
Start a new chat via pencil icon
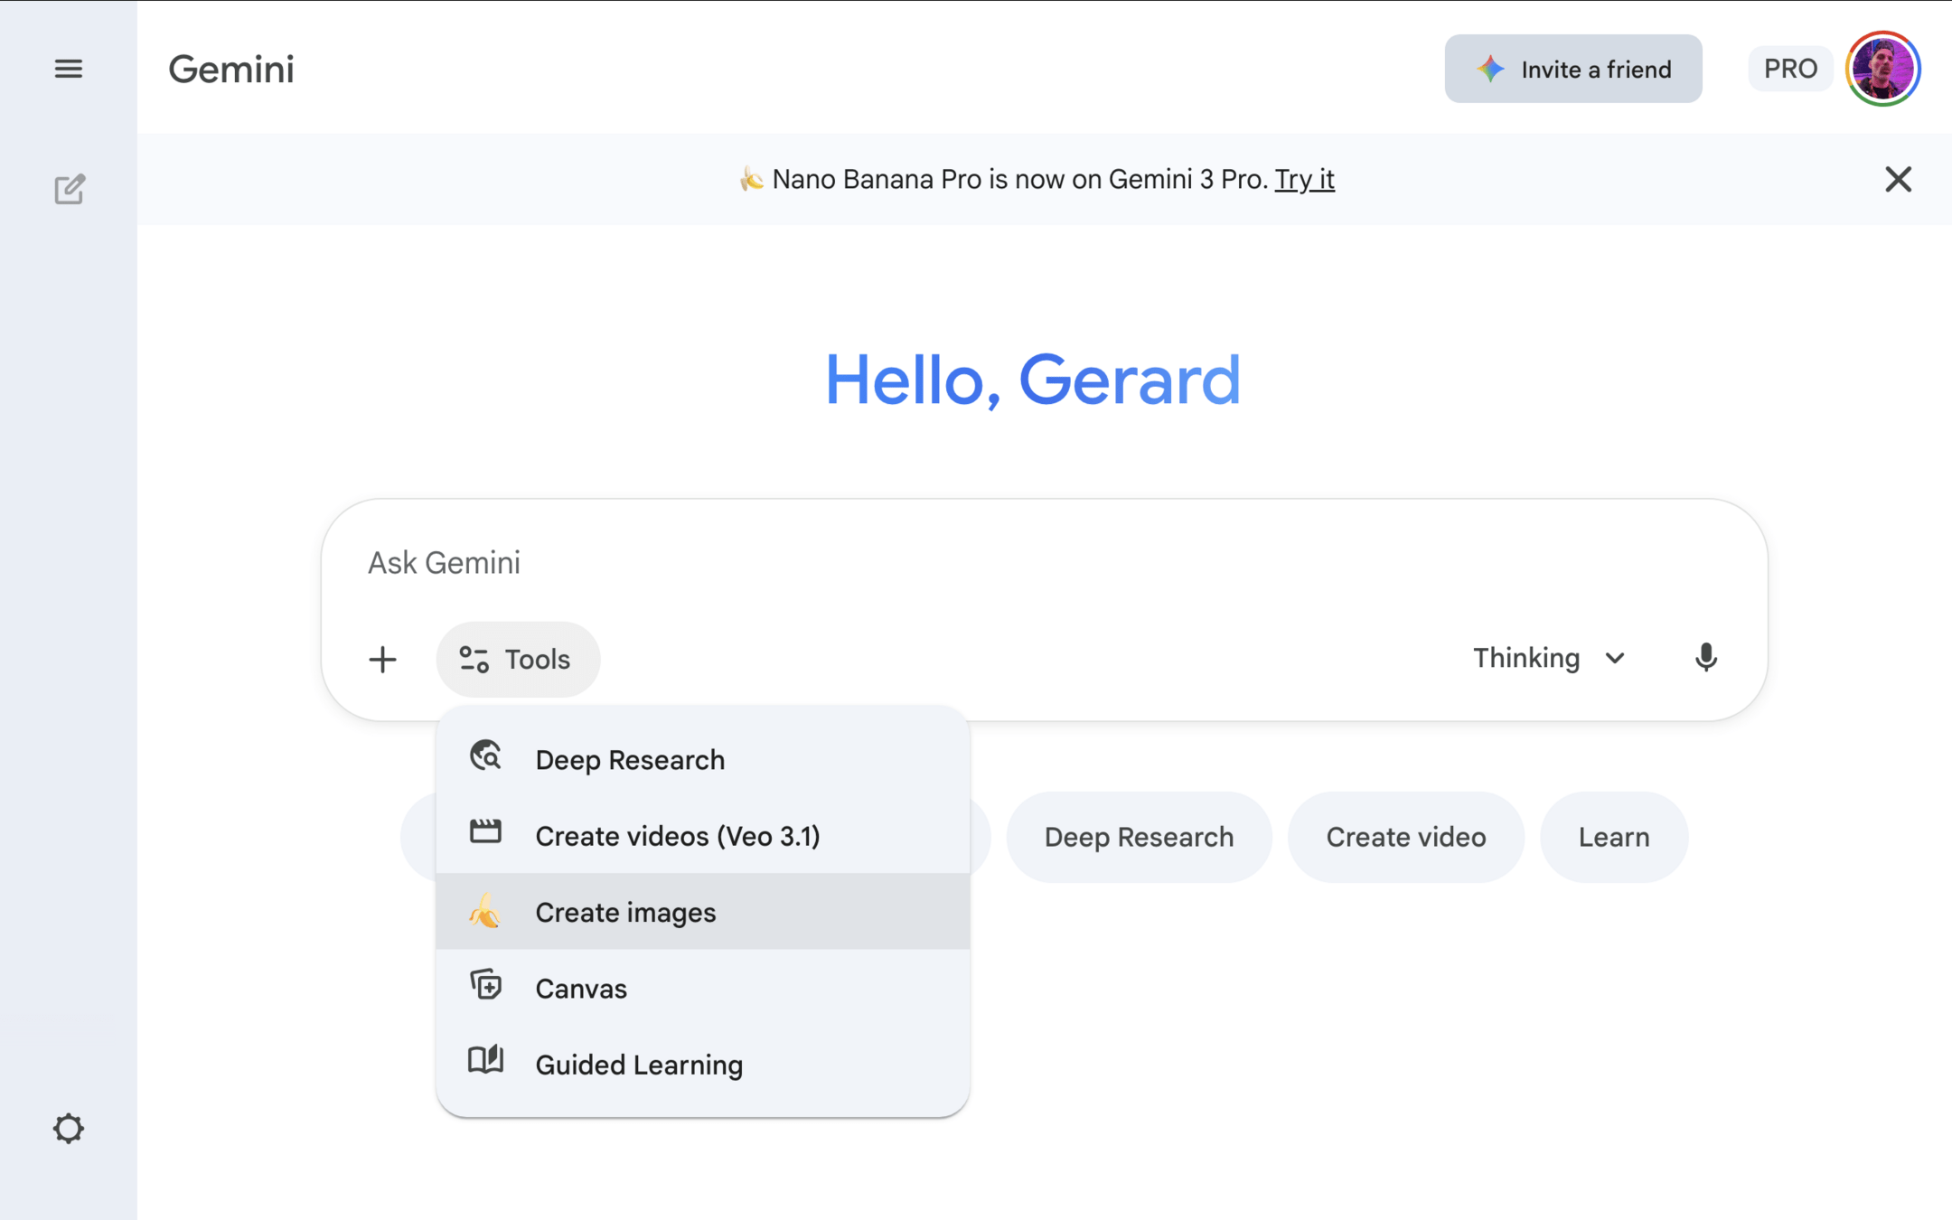coord(69,190)
